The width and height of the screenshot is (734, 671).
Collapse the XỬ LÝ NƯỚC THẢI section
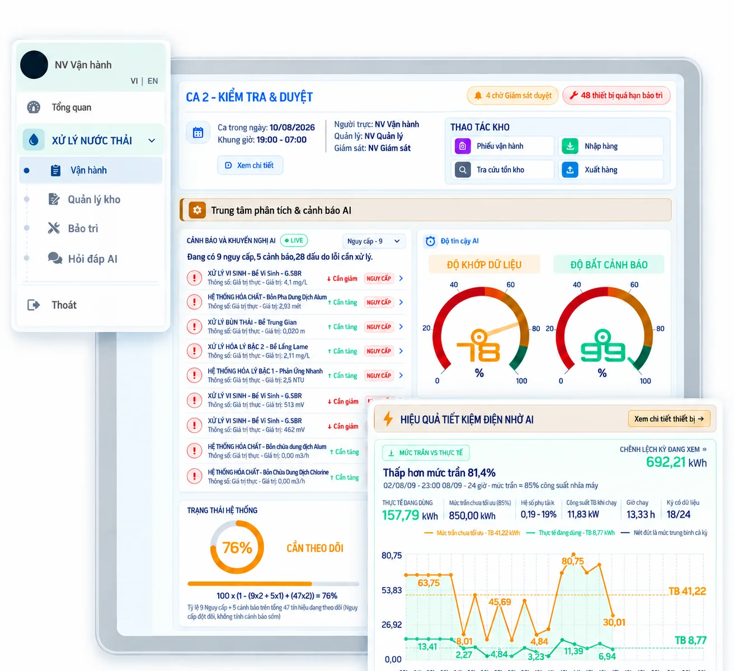[x=152, y=140]
